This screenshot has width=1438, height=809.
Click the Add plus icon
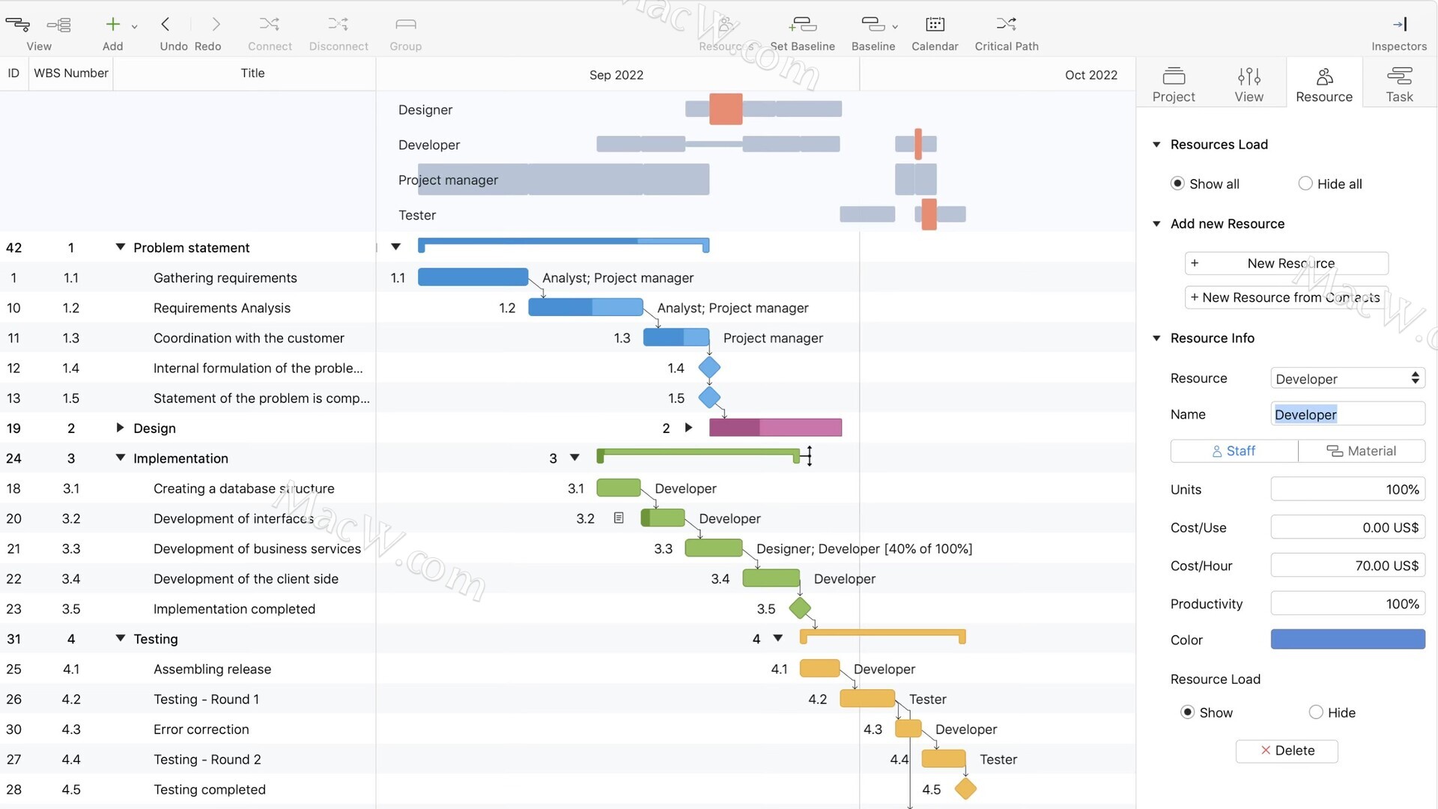[x=112, y=25]
